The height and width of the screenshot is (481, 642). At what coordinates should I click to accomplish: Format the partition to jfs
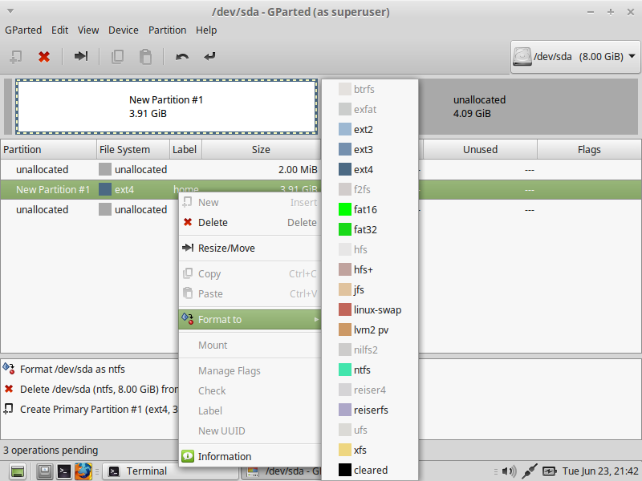tap(370, 289)
